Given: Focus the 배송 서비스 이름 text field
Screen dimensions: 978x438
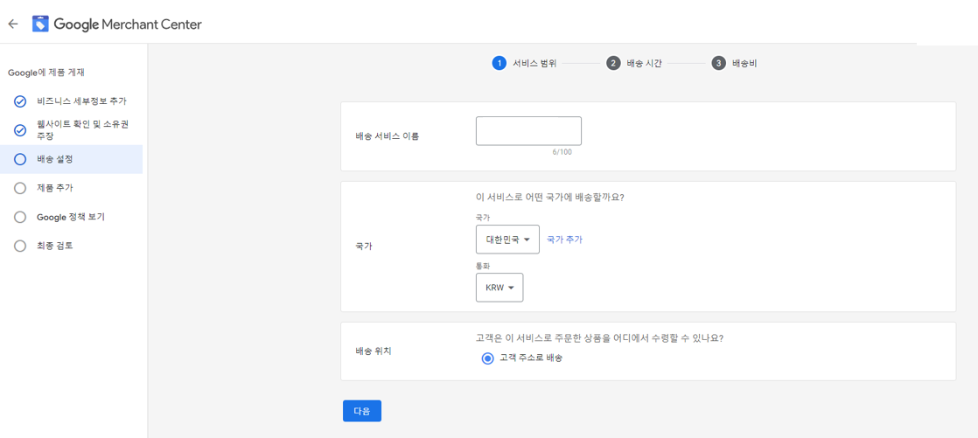Looking at the screenshot, I should [x=528, y=131].
